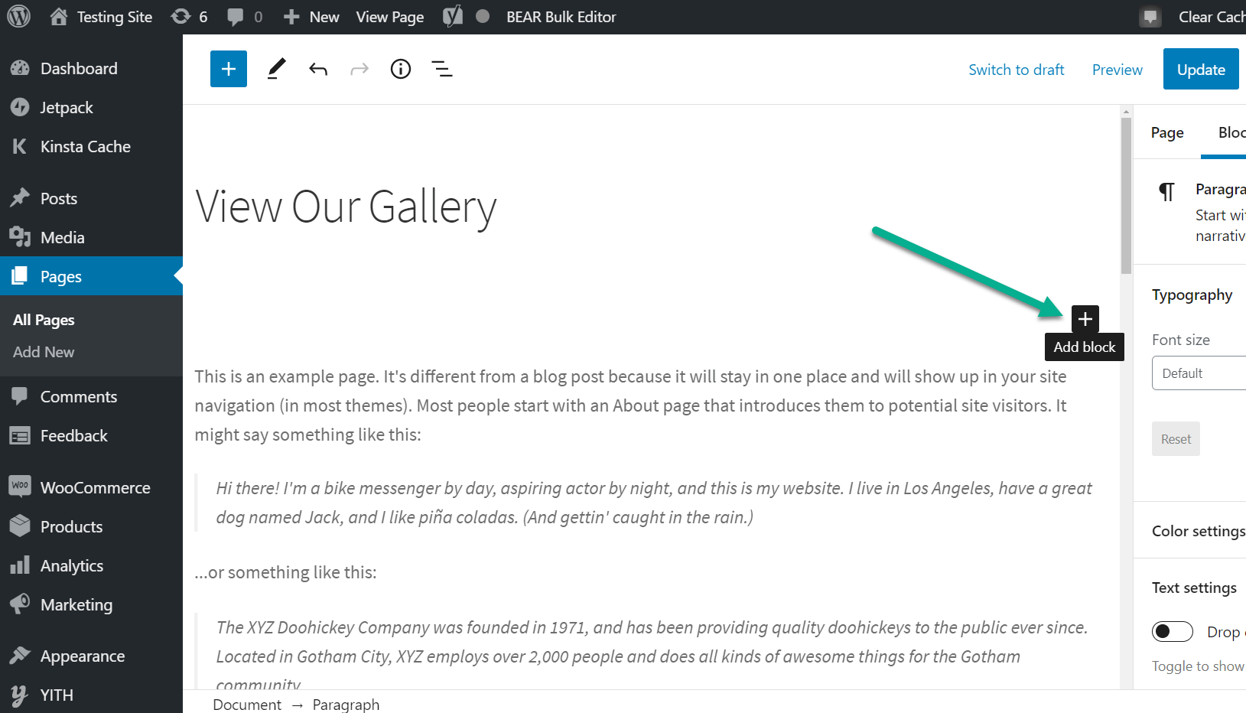Click the WordPress logo in the admin bar
This screenshot has width=1246, height=713.
17,16
